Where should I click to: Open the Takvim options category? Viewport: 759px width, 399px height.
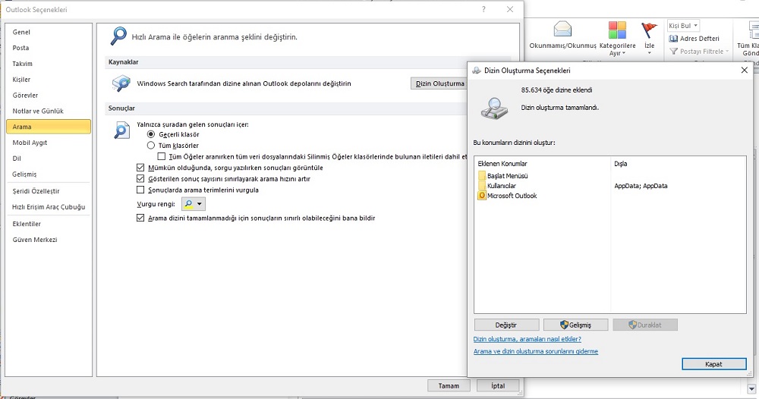[x=49, y=64]
